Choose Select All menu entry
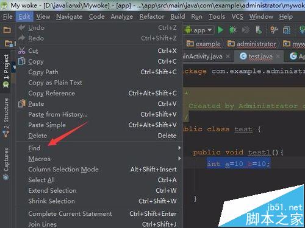Screen dimensions: 305x228 (99, 180)
